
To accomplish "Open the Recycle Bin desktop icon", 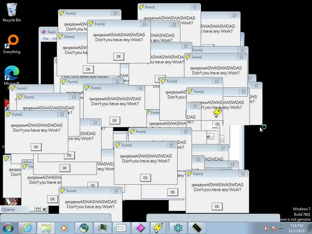I will [12, 12].
